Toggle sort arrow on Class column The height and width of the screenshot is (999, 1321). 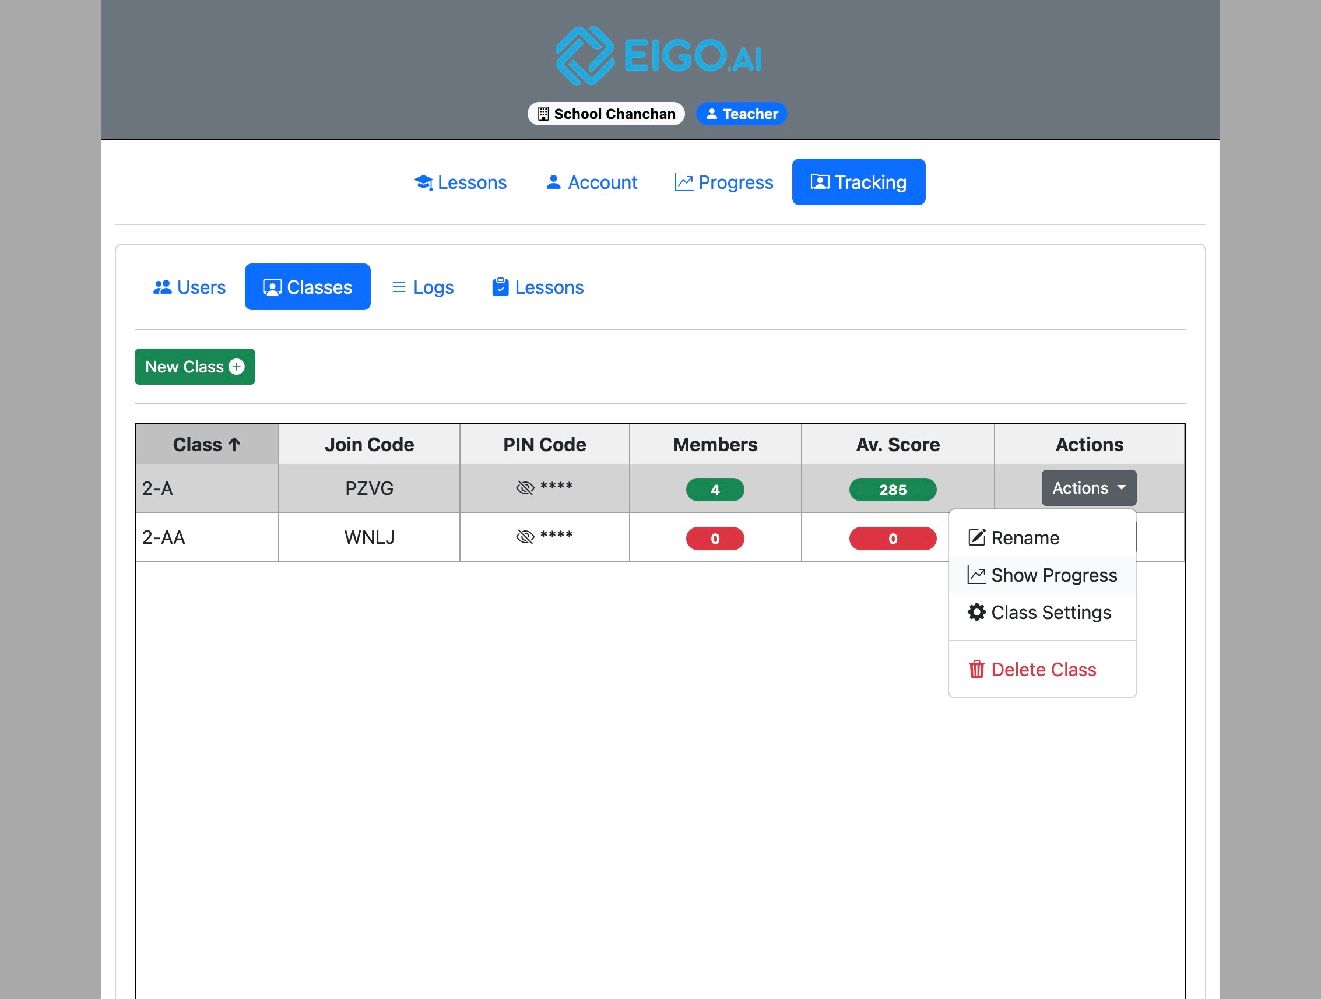(x=235, y=444)
